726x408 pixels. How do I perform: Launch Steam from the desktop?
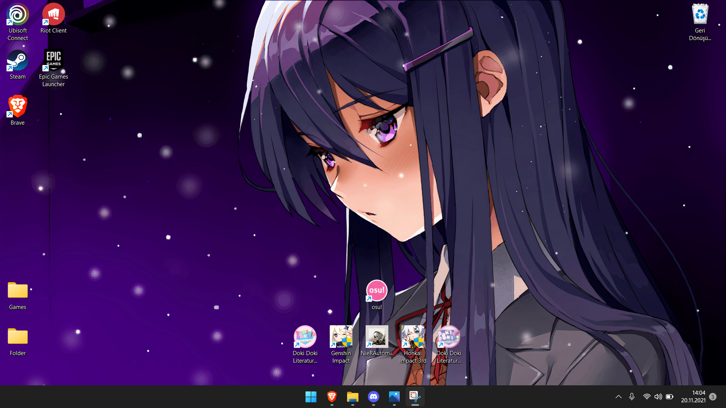tap(17, 60)
